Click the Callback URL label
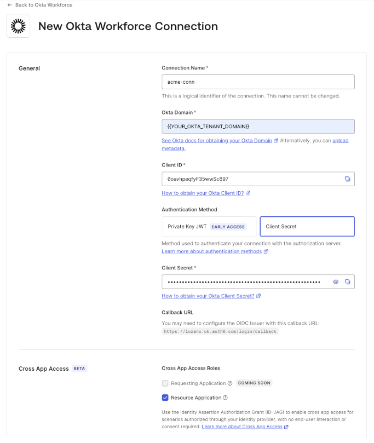Viewport: 374px width, 443px height. click(x=177, y=313)
